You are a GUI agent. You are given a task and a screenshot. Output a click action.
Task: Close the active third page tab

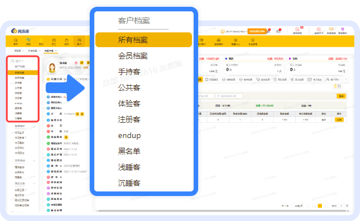[56, 51]
